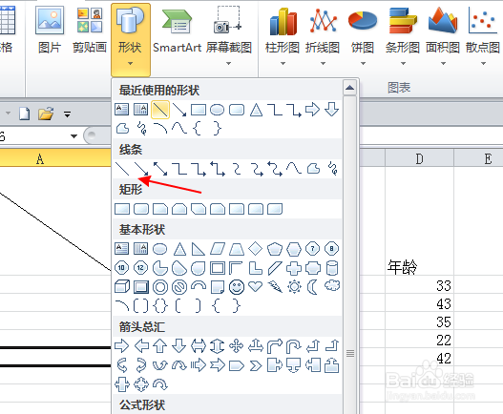
Task: Select recently used Line shape (highlighted)
Action: pos(160,110)
